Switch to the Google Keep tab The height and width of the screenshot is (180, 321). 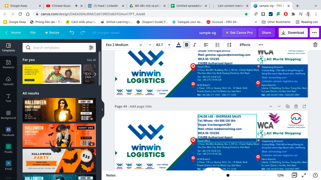(23, 6)
